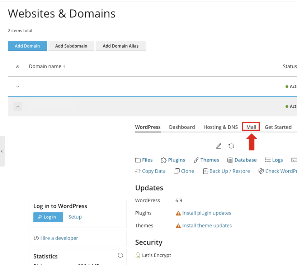This screenshot has height=265, width=297.
Task: Click the refresh icon beside the pencil
Action: pyautogui.click(x=231, y=146)
